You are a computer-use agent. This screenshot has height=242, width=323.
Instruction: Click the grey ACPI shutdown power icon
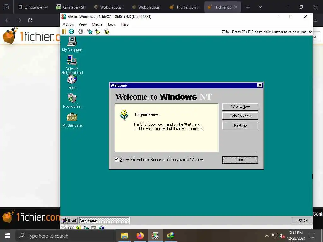[81, 32]
